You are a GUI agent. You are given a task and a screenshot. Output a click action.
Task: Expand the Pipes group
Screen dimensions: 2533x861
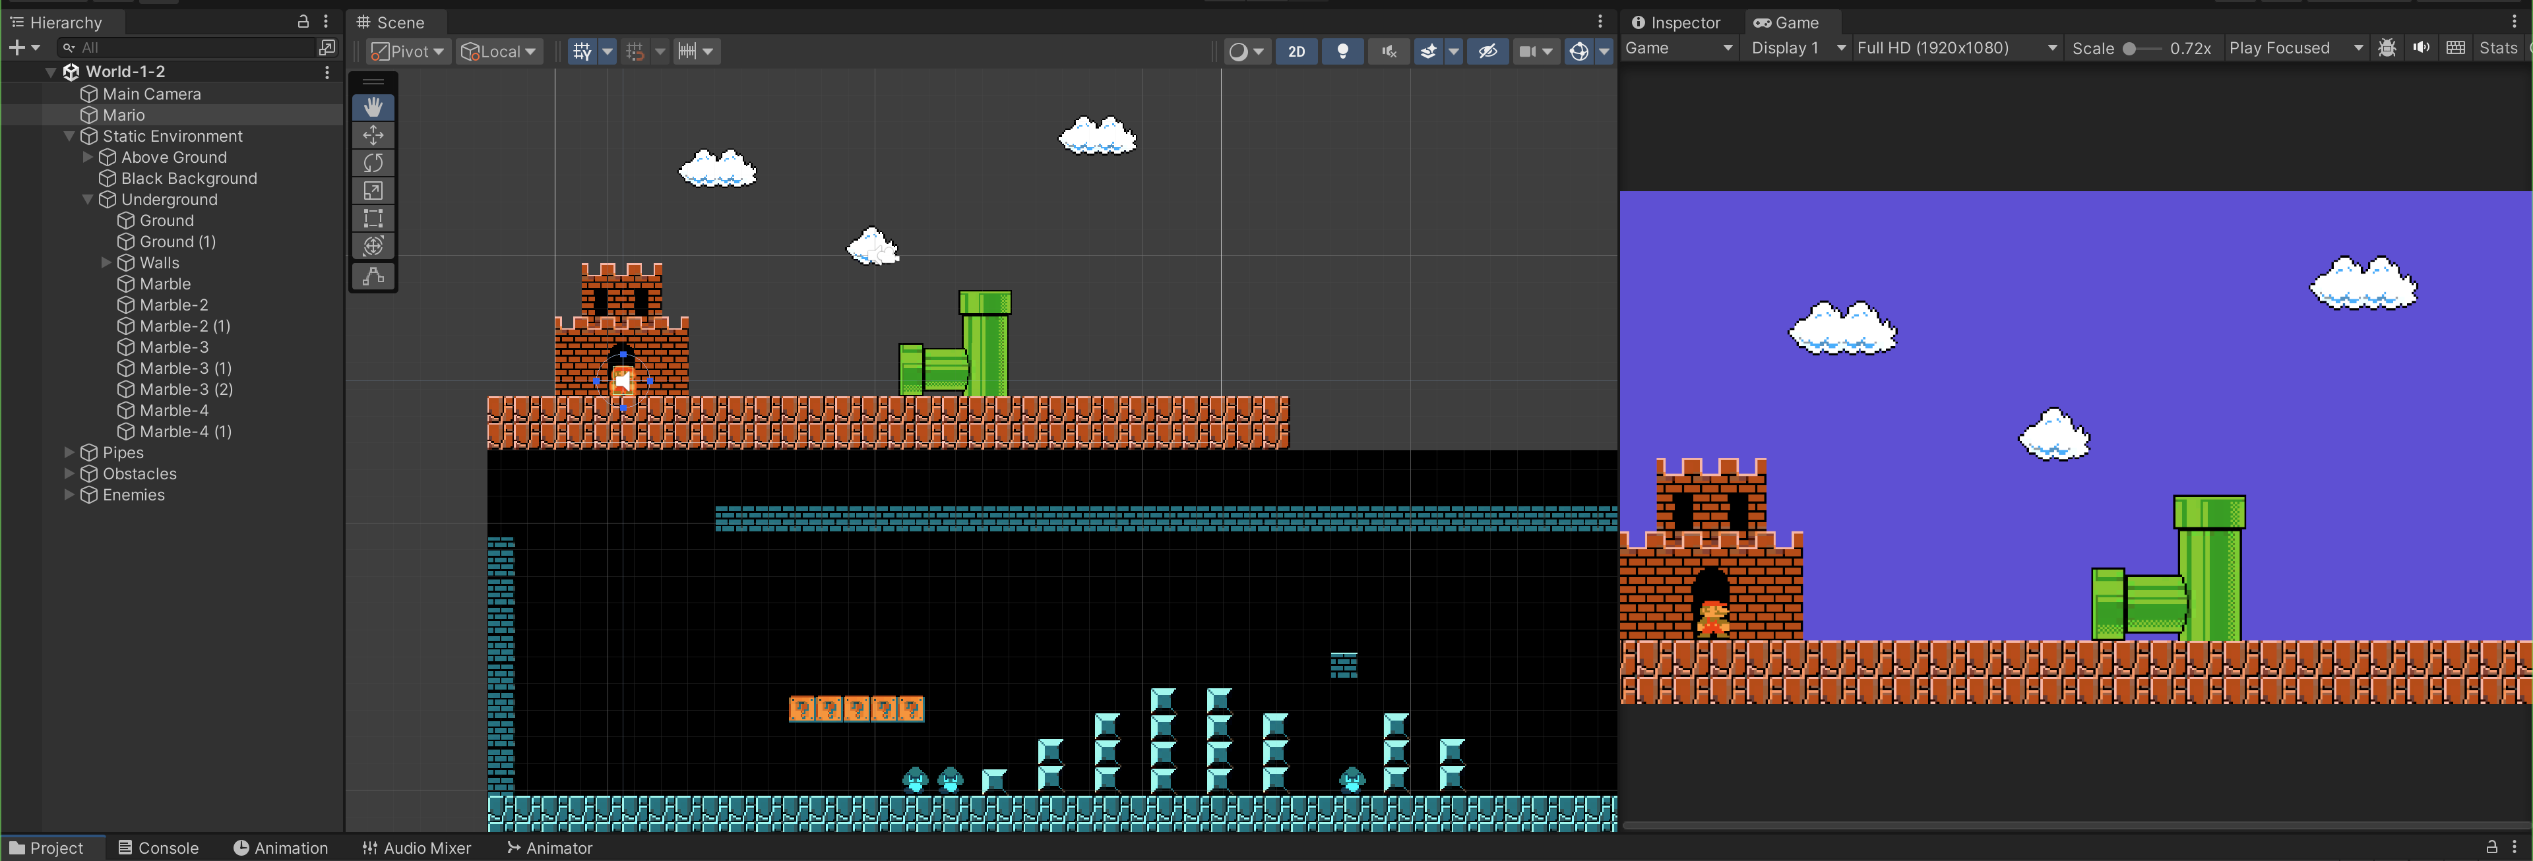pos(69,452)
